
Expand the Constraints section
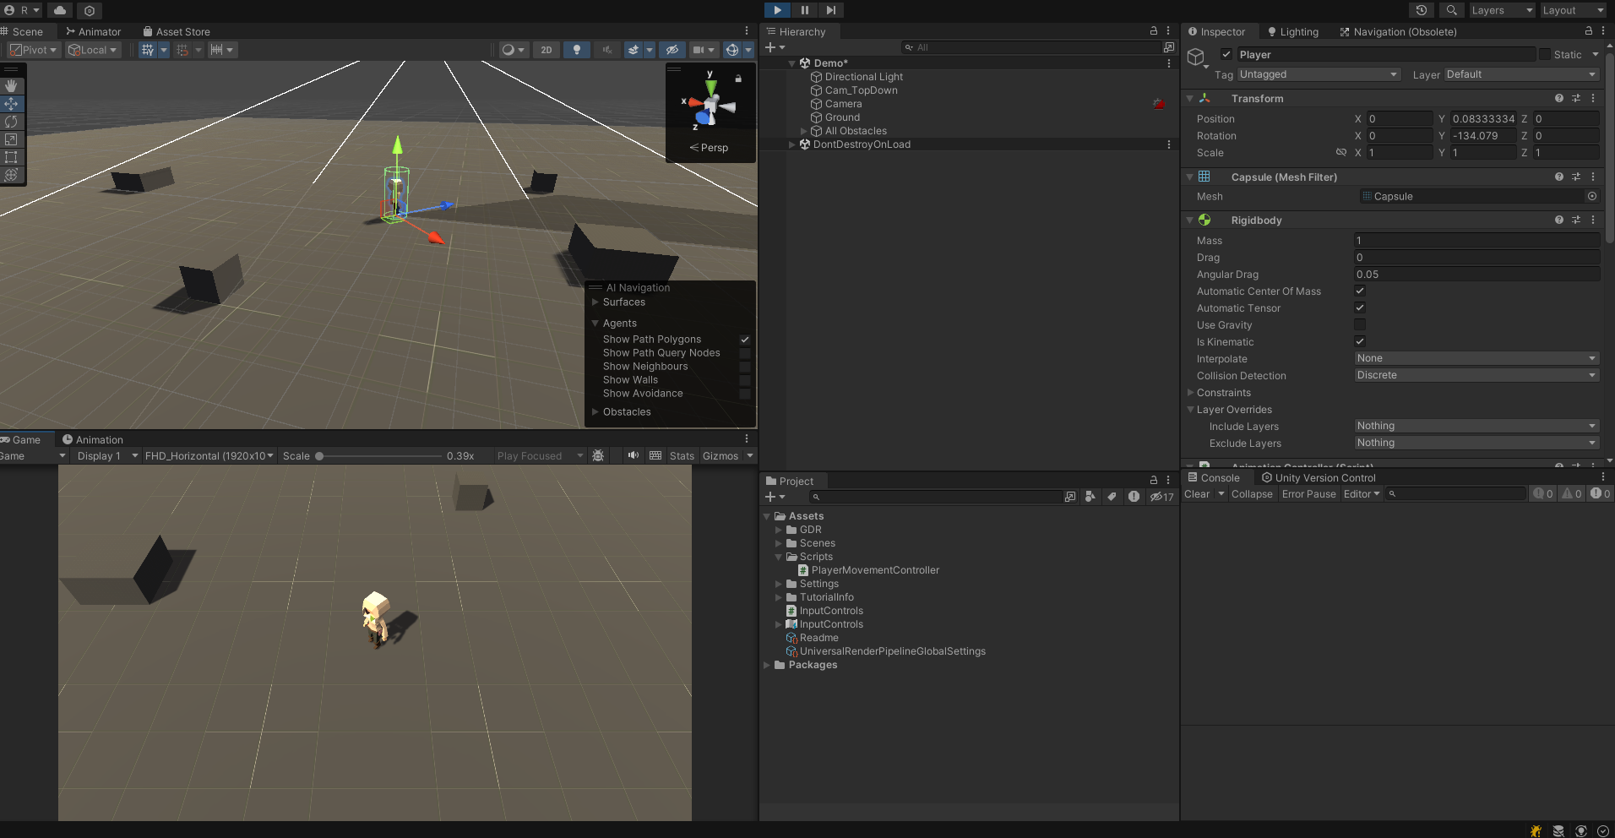click(1191, 393)
